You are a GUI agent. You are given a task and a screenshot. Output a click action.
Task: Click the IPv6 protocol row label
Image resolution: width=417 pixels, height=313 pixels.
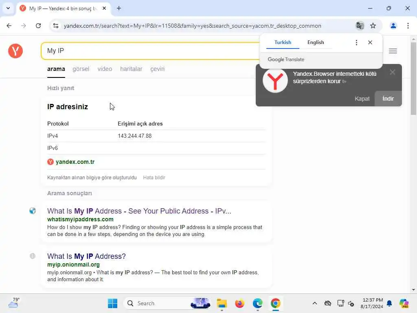53,148
